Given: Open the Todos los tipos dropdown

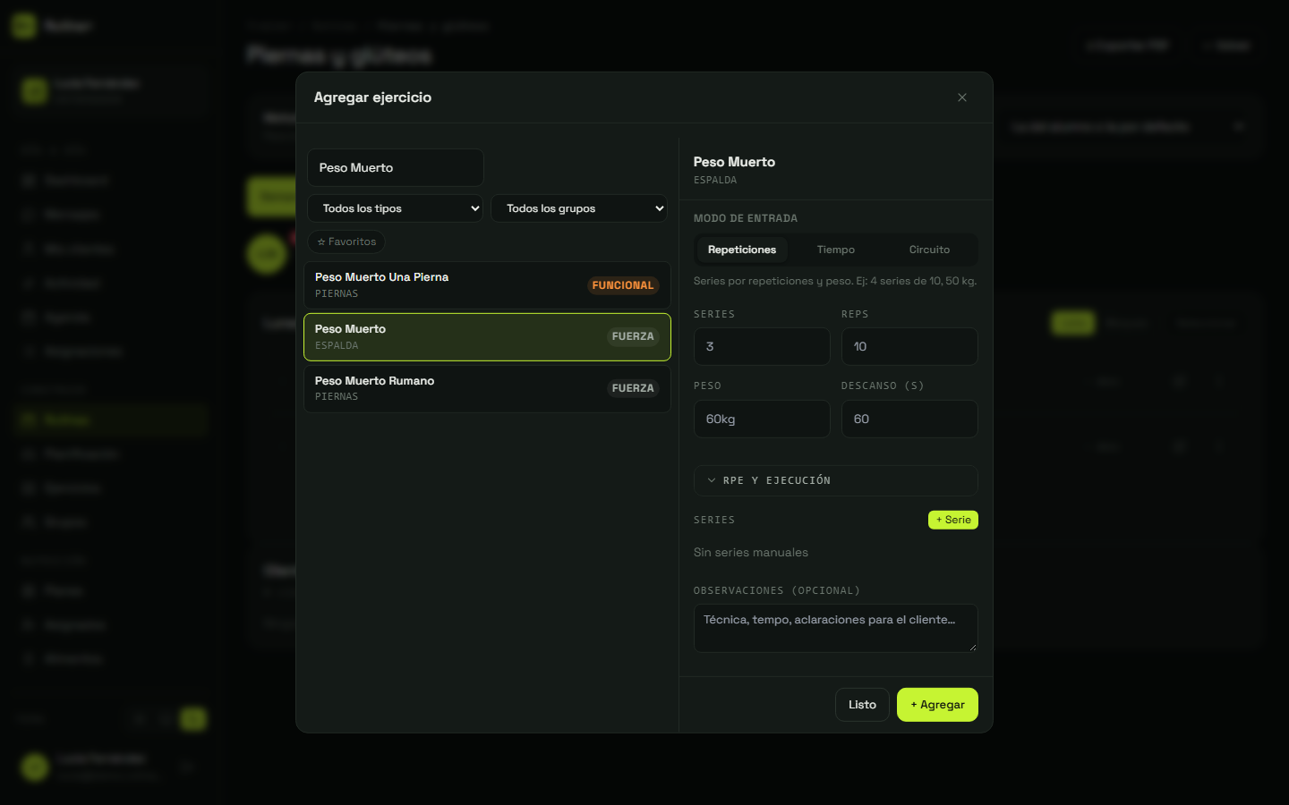Looking at the screenshot, I should [396, 208].
